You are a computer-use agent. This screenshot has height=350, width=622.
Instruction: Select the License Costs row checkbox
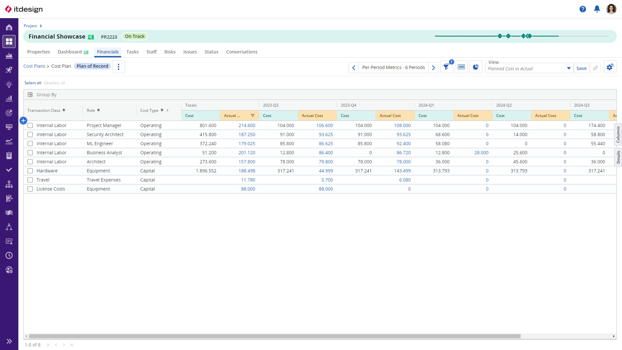coord(30,189)
